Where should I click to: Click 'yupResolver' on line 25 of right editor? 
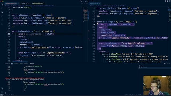150,38
